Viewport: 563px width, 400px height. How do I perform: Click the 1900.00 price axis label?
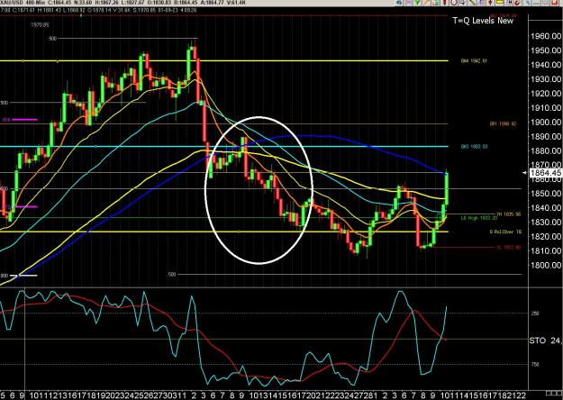pyautogui.click(x=545, y=123)
